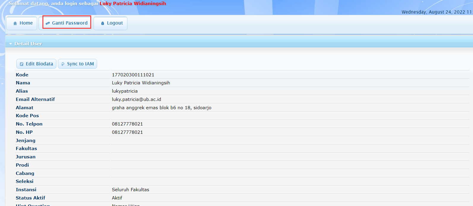Click the Seluruh Fakultas Instansi value
Screen dimensions: 473x206
(130, 190)
